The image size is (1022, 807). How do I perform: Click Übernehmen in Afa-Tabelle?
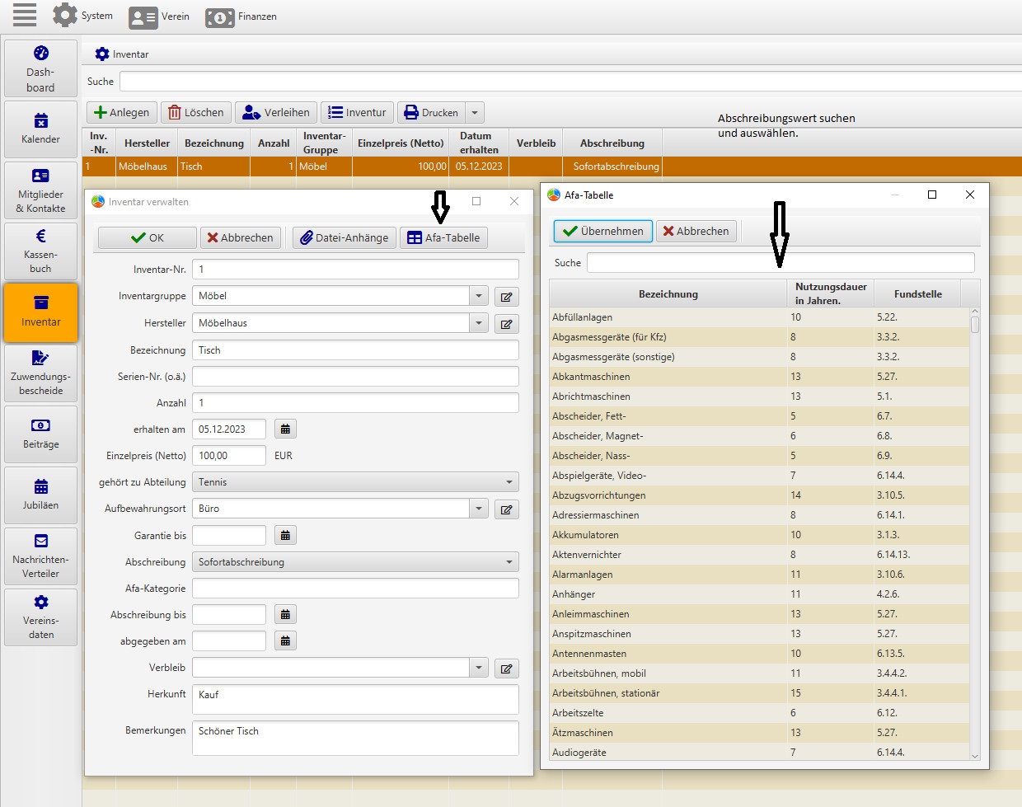click(x=603, y=231)
